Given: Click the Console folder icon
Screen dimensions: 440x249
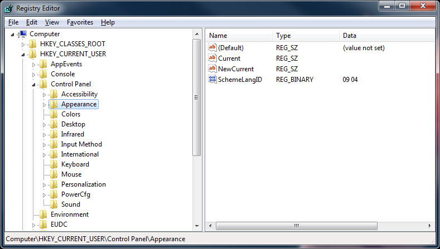Looking at the screenshot, I should [43, 74].
